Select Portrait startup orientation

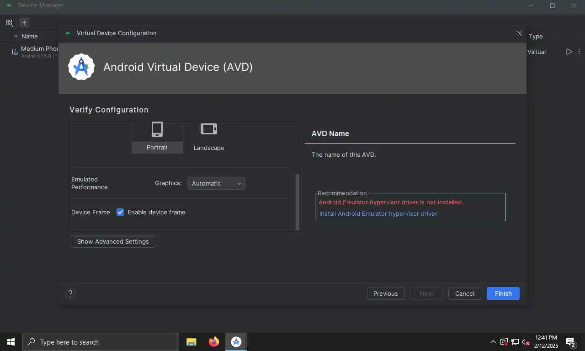(x=157, y=137)
